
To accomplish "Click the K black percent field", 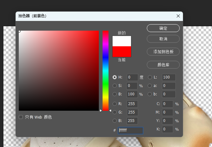I will (168, 129).
